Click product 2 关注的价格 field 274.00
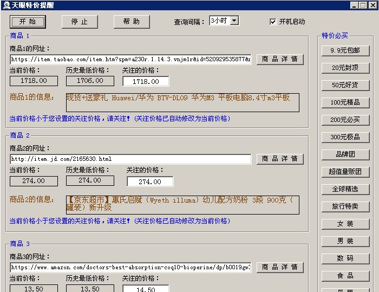379x292 pixels. tap(150, 181)
